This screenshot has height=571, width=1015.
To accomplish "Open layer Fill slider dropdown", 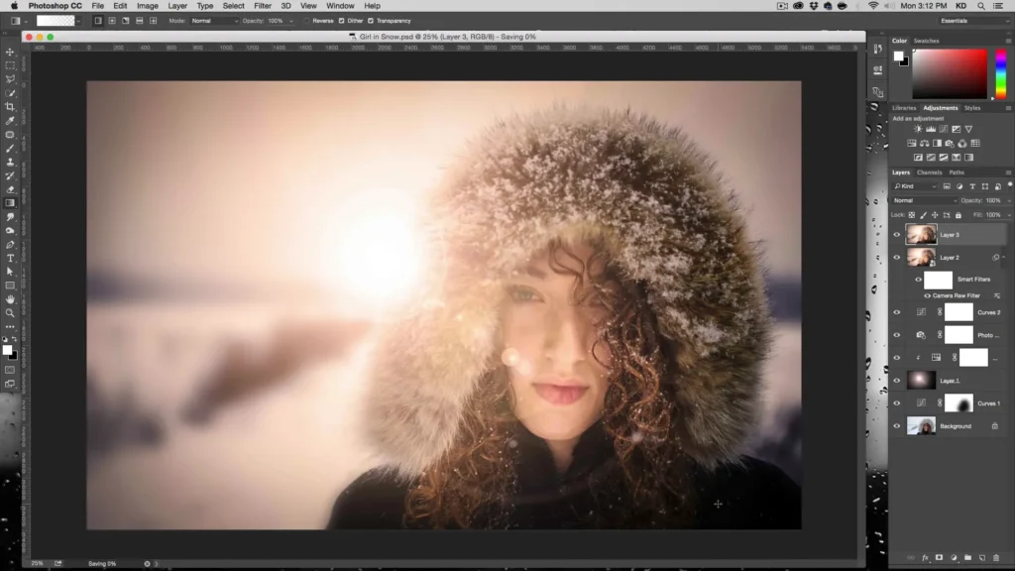I will pos(1008,215).
